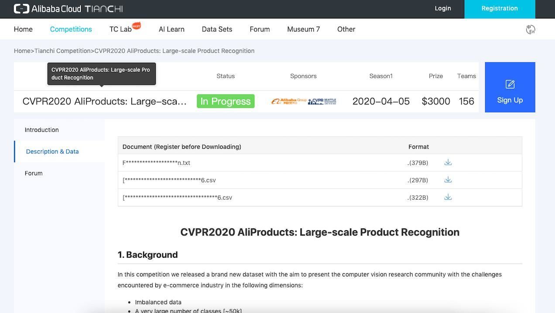
Task: Open the Other menu
Action: click(x=346, y=29)
